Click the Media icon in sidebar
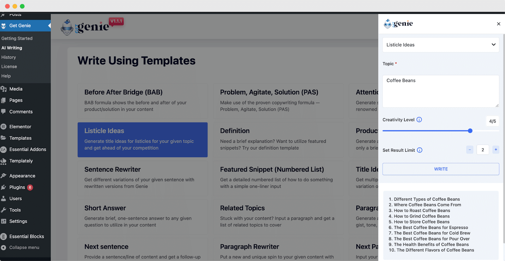The image size is (505, 261). [4, 89]
